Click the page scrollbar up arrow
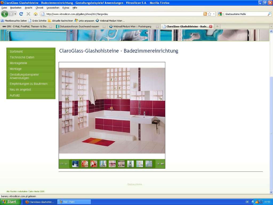 271,31
